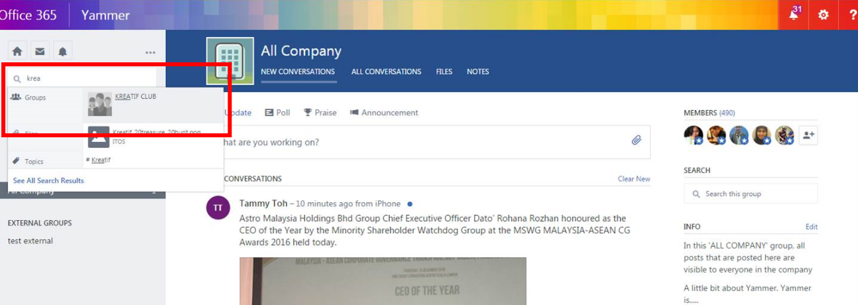Open the CEO of the Year post image
This screenshot has width=858, height=305.
point(383,281)
